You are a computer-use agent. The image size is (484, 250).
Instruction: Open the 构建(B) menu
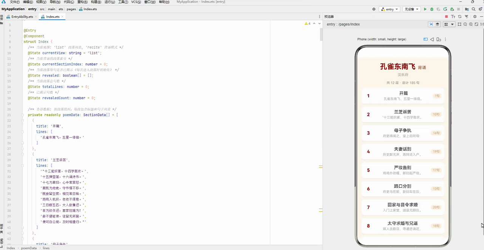96,2
